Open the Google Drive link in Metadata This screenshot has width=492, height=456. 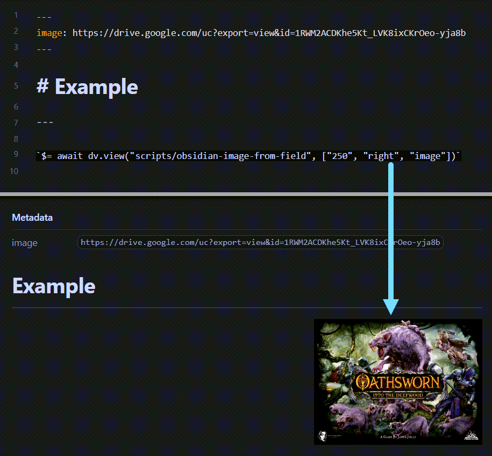pyautogui.click(x=260, y=242)
